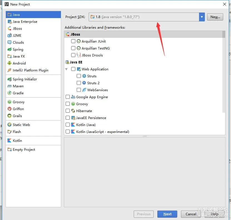Image resolution: width=231 pixels, height=220 pixels.
Task: Click the Help button
Action: click(x=215, y=214)
